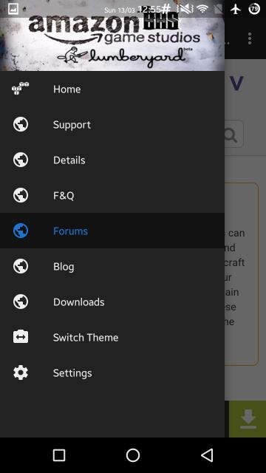This screenshot has width=266, height=473.
Task: Tap the globe icon next to F&Q
Action: 21,195
